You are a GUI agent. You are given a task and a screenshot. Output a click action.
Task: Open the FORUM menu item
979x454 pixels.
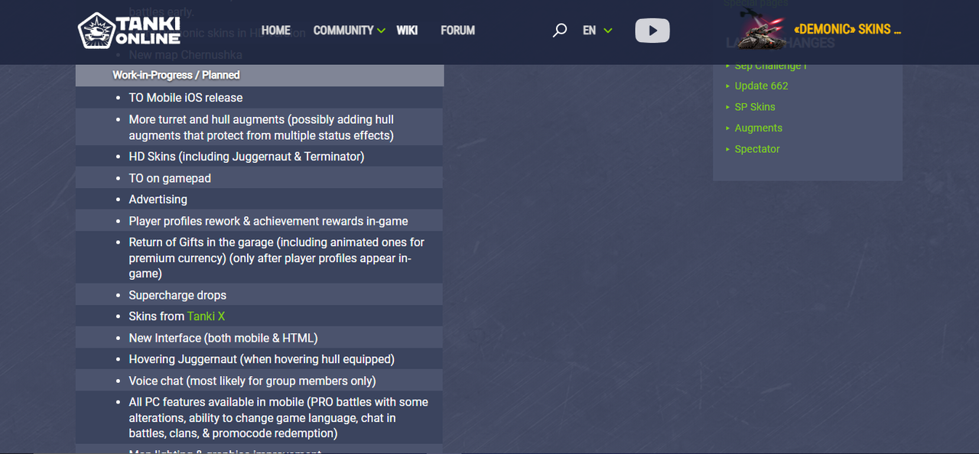pos(458,31)
